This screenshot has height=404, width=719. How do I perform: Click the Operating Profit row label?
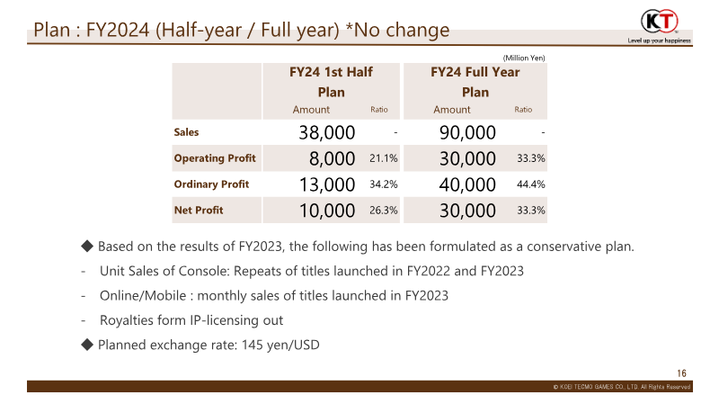pos(215,158)
